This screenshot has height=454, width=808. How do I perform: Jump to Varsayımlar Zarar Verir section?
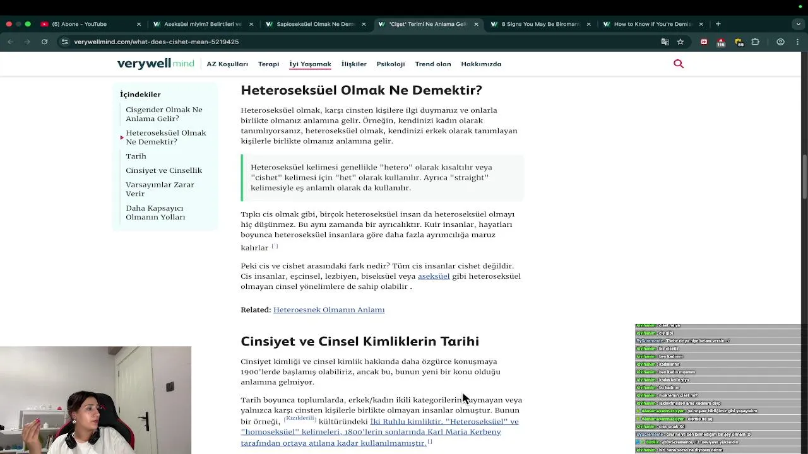point(160,189)
